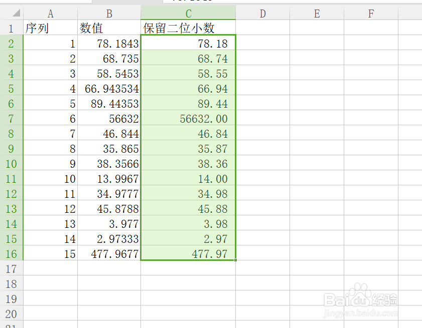
Task: Select cell with value 34.9777
Action: (109, 193)
